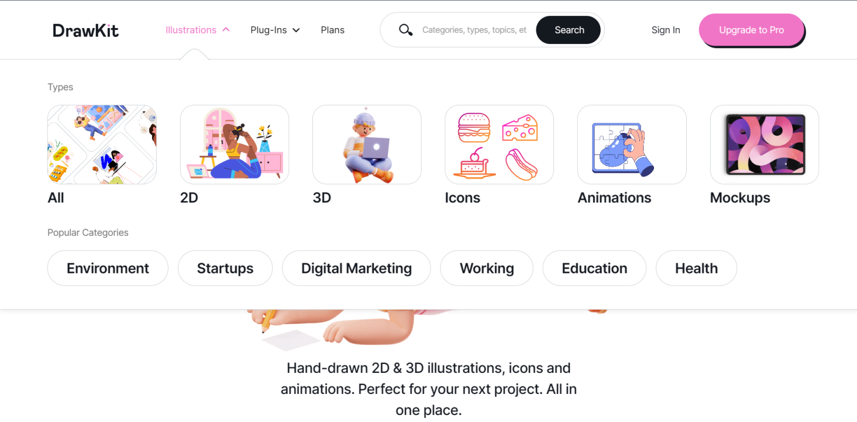Click the Upgrade to Pro button
This screenshot has height=422, width=857.
752,30
